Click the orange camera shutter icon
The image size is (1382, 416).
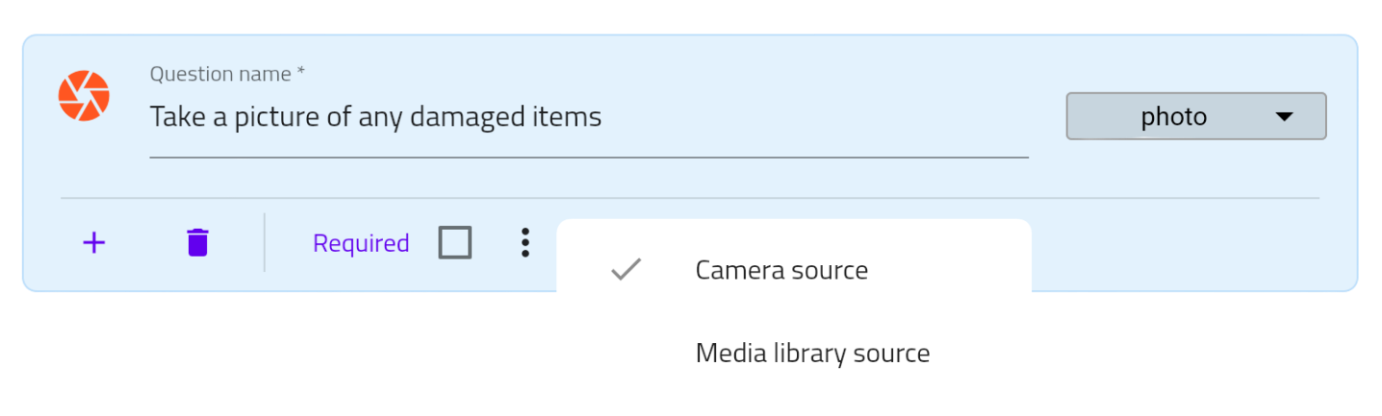[84, 96]
